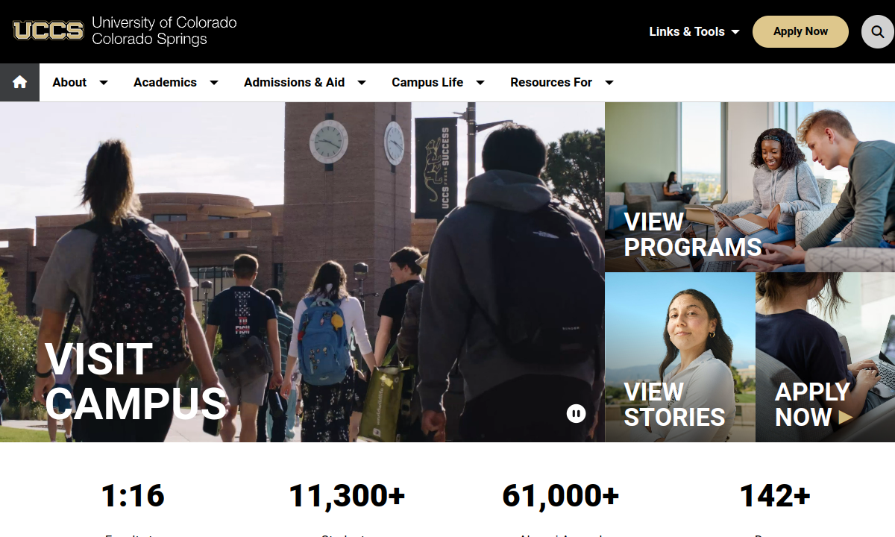Expand the Campus Life arrow
Image resolution: width=895 pixels, height=537 pixels.
coord(480,83)
